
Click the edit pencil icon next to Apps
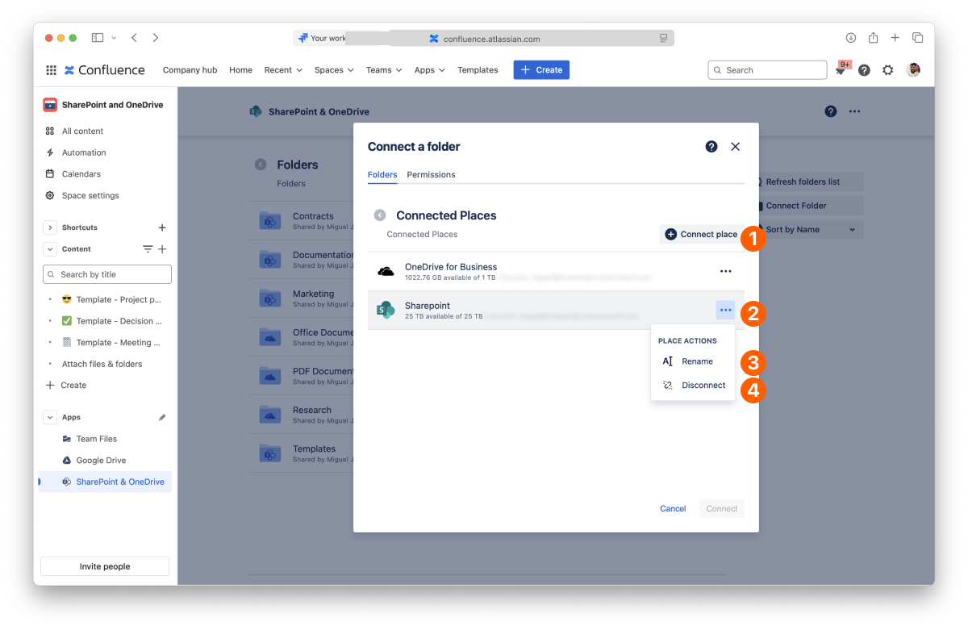click(162, 417)
